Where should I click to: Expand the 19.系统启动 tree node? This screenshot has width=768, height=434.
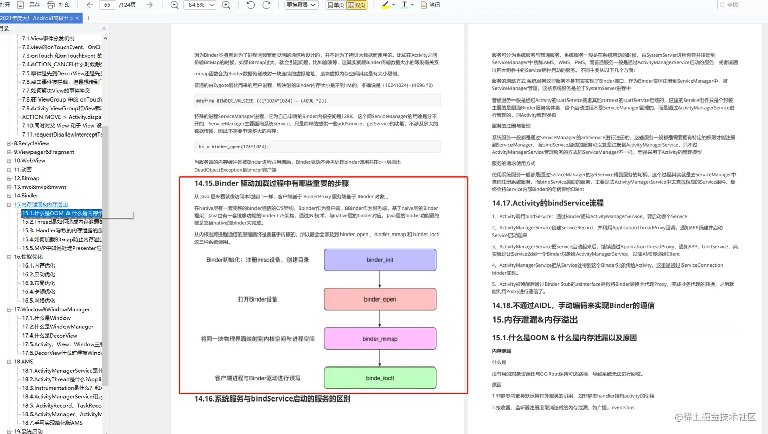pyautogui.click(x=9, y=432)
